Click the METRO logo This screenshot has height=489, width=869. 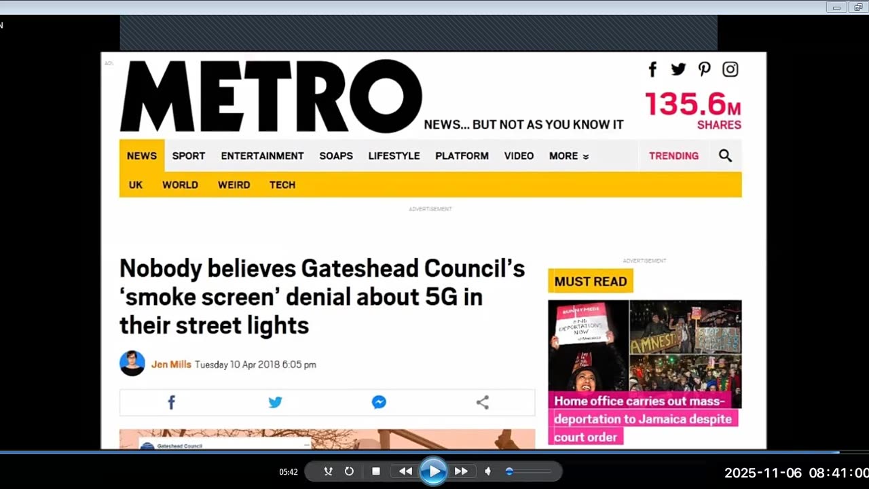tap(271, 96)
